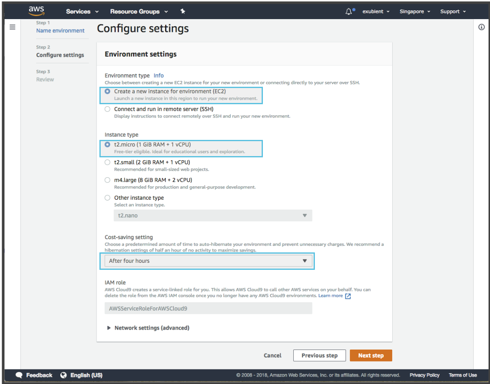The height and width of the screenshot is (384, 490).
Task: Select the Other instance type option
Action: [x=107, y=198]
